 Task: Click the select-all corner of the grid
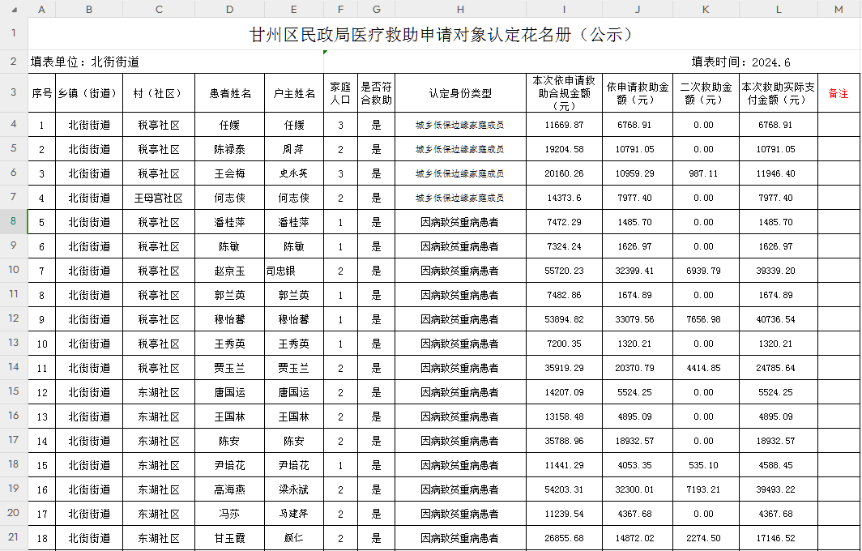(13, 8)
